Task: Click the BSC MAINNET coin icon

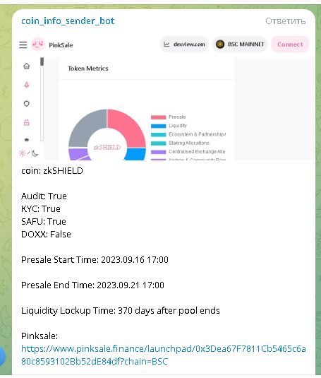Action: (220, 45)
